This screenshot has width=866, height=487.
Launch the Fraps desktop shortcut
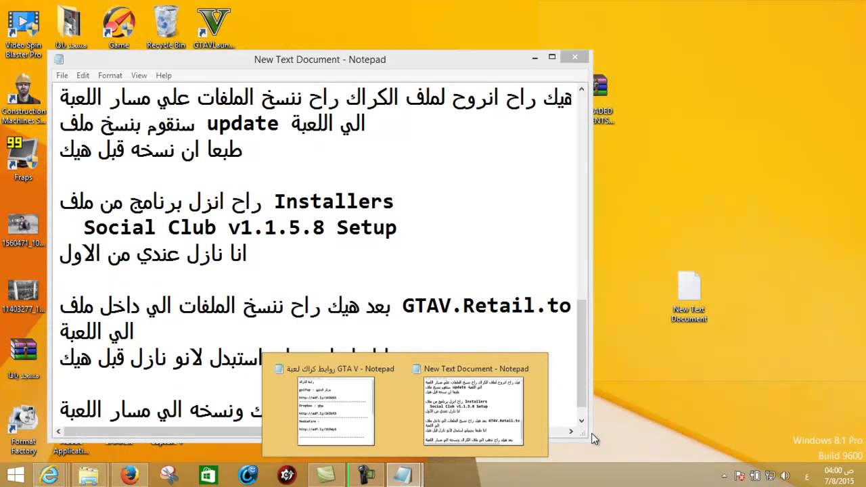point(23,160)
